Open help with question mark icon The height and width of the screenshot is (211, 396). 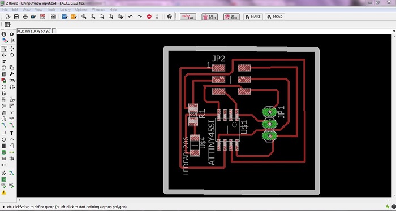pos(170,16)
